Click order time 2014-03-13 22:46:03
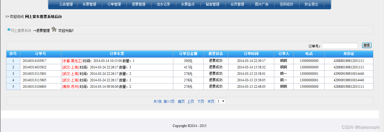 tap(251, 87)
